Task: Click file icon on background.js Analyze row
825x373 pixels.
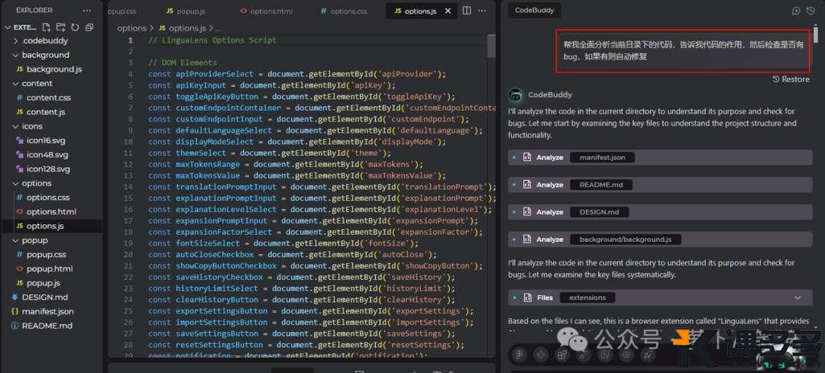Action: point(526,239)
